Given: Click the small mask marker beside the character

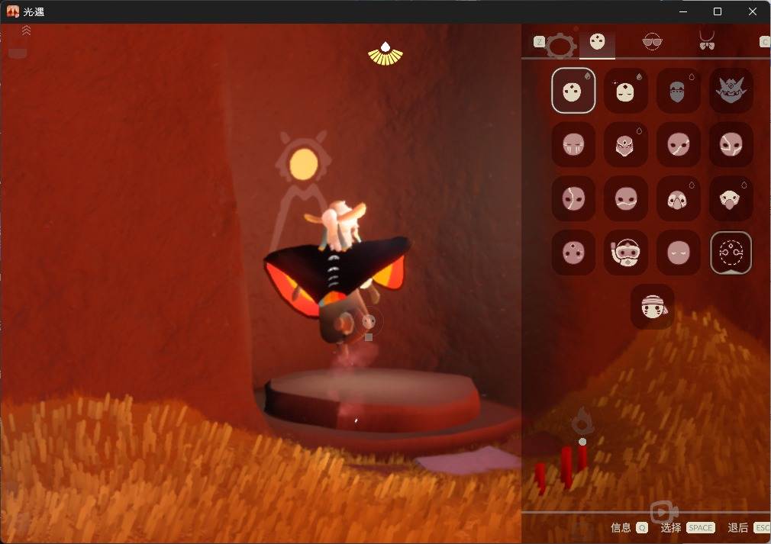Looking at the screenshot, I should pos(368,322).
